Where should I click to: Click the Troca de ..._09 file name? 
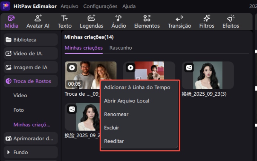pyautogui.click(x=82, y=94)
